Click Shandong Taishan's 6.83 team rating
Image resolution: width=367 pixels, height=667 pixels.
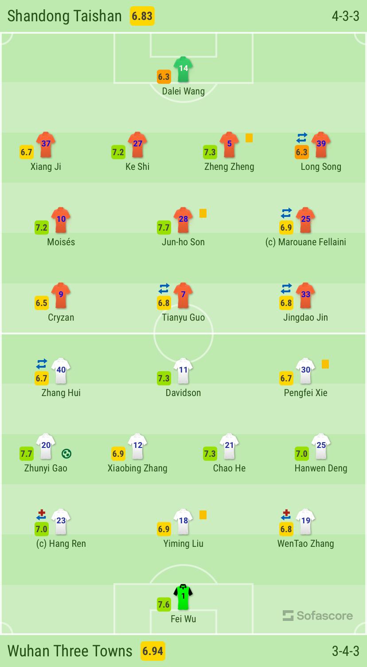point(142,16)
